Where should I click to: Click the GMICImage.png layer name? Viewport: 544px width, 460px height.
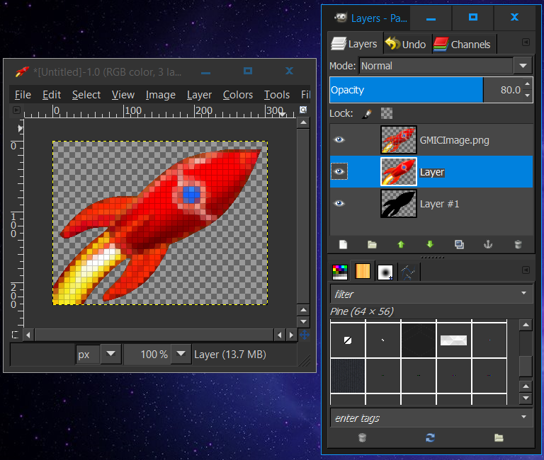455,140
